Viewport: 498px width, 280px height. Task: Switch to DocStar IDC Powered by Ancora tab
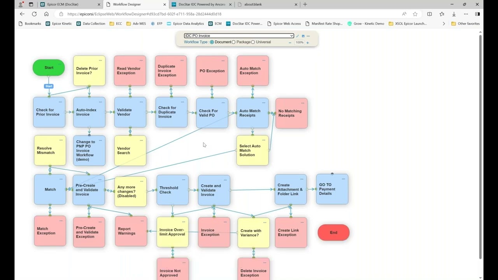coord(202,4)
